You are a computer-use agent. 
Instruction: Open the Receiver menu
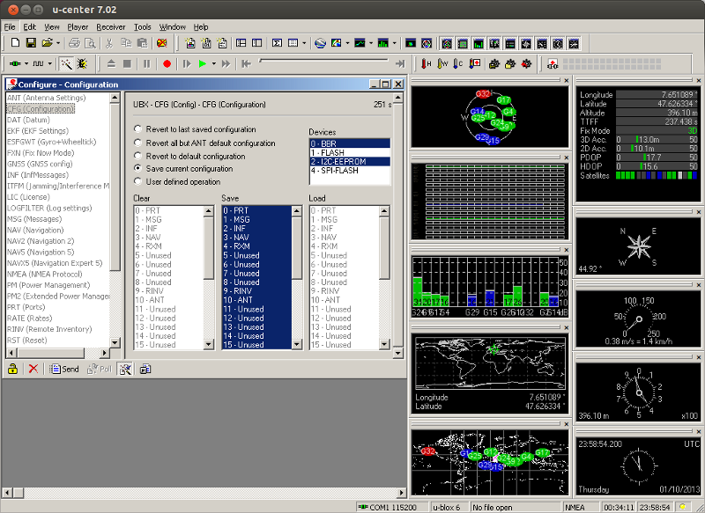[111, 27]
